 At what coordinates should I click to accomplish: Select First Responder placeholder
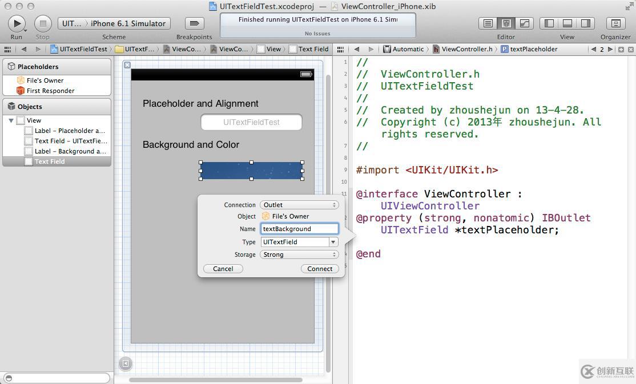click(x=50, y=91)
